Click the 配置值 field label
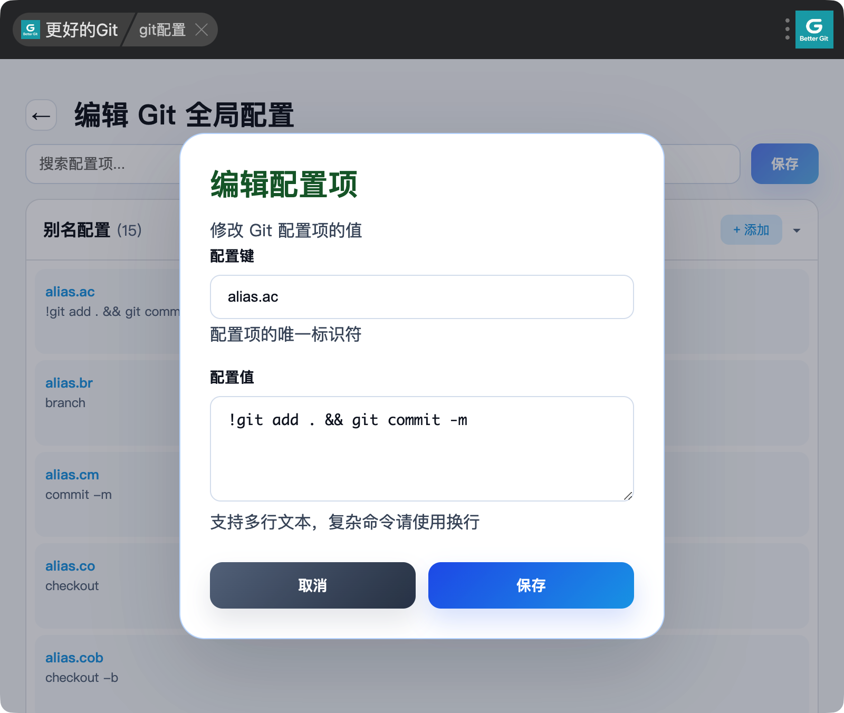 [x=232, y=378]
